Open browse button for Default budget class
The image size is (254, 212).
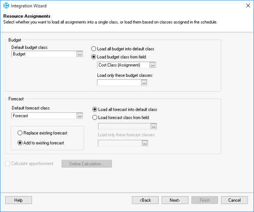(80, 54)
